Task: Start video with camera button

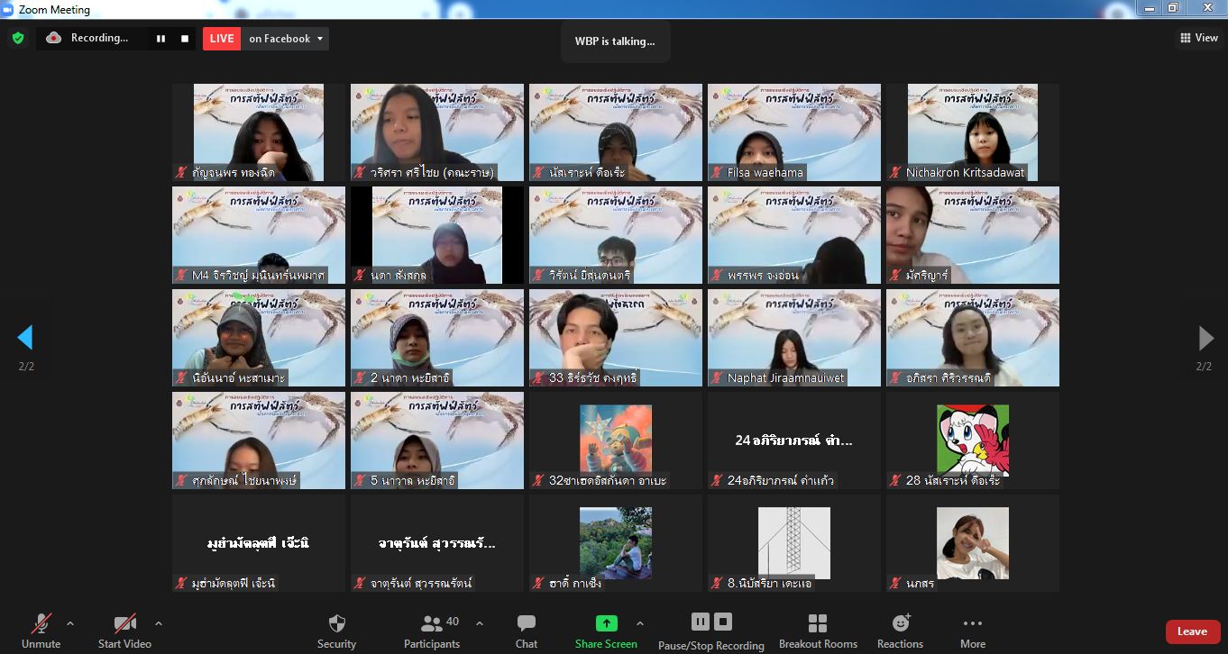Action: coord(124,624)
